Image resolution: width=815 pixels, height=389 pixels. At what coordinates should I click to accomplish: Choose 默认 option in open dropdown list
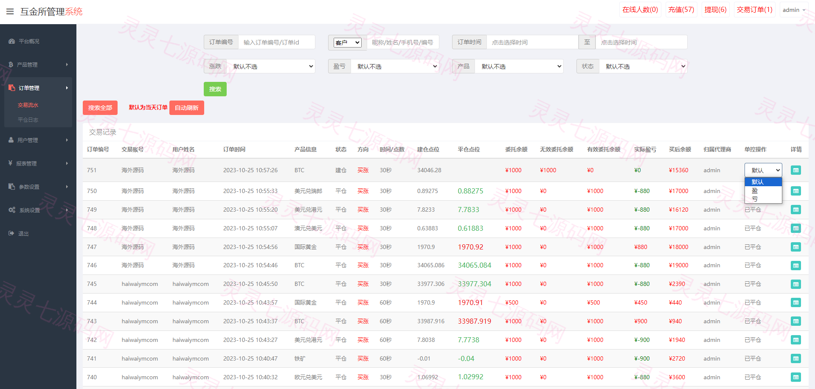coord(763,182)
